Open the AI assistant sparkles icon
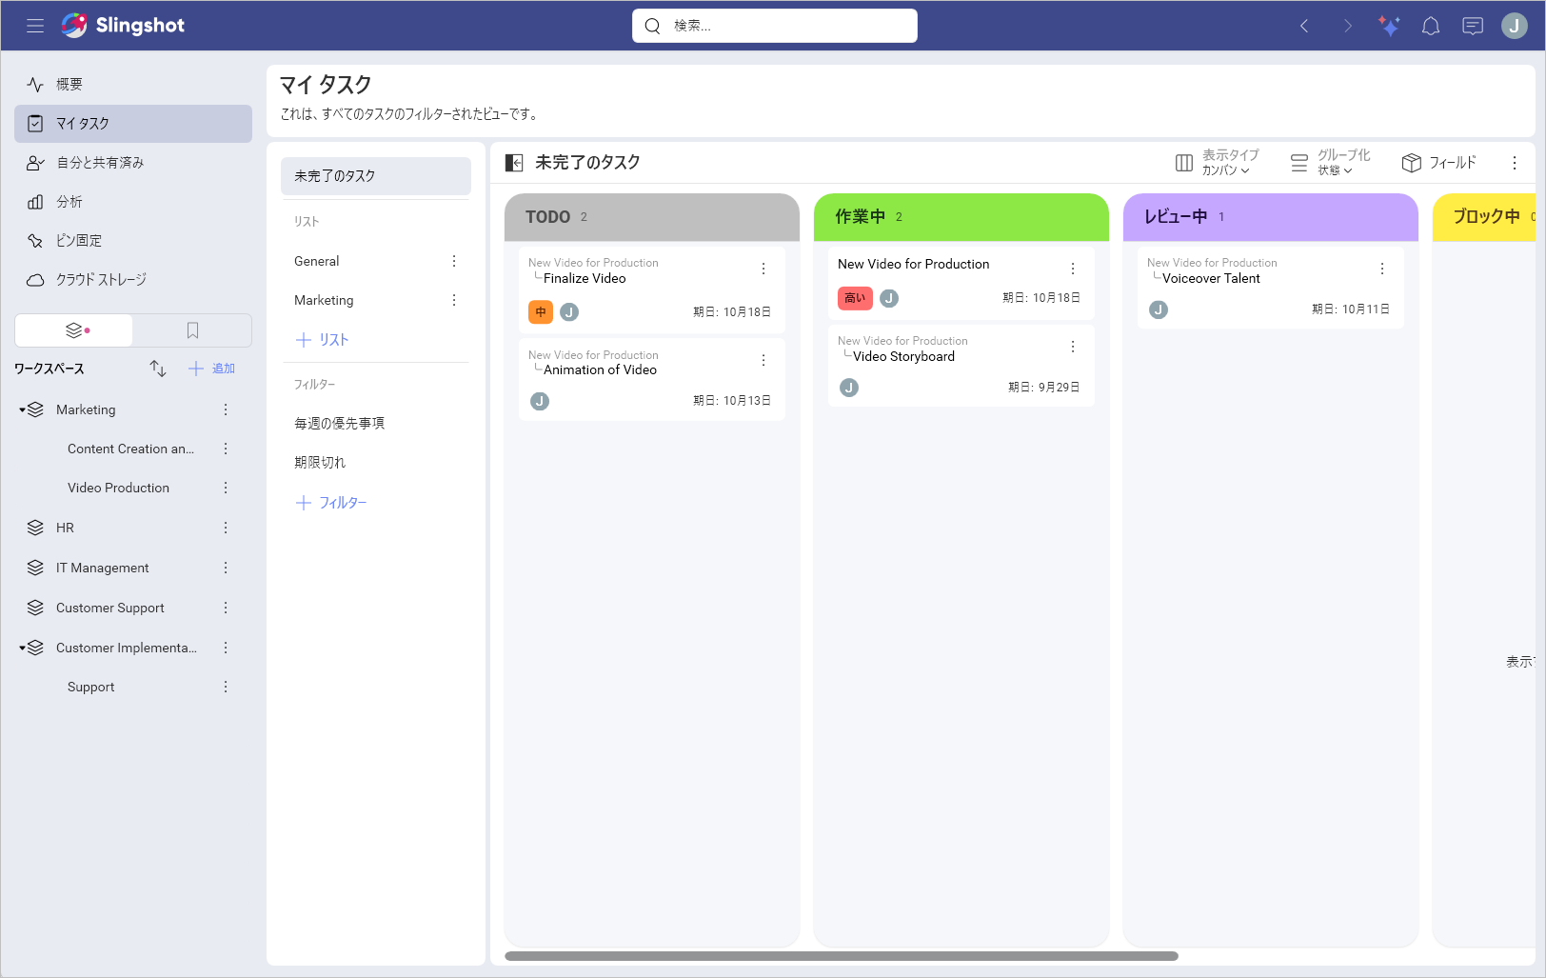1546x978 pixels. pos(1389,26)
